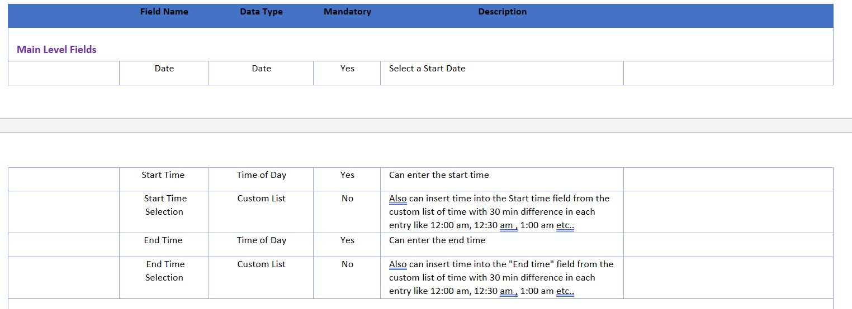Select the "End Time Selection" field cell

click(164, 271)
